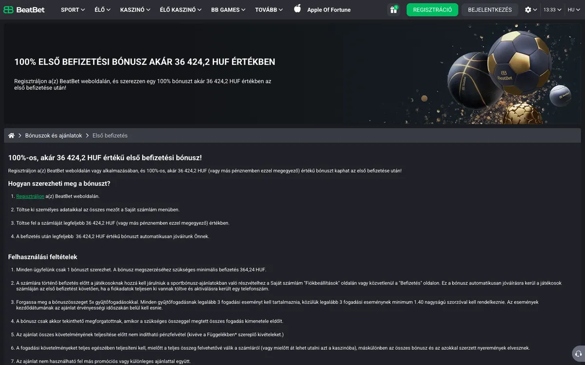This screenshot has height=365, width=585.
Task: Open support headset chat icon
Action: pyautogui.click(x=578, y=354)
